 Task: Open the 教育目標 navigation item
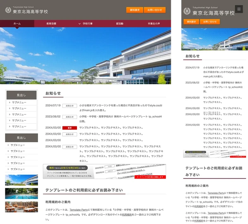point(51,24)
